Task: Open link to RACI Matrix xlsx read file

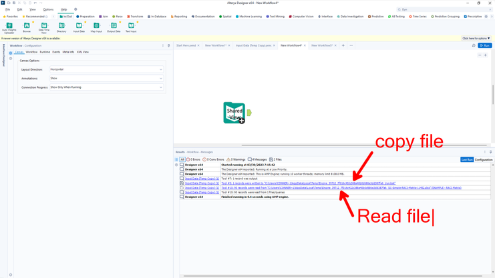Action: tap(341, 188)
